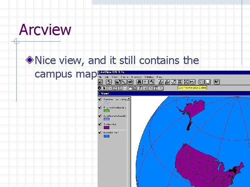Click the light blue legend swatch
Viewport: 250px width, 187px height.
click(107, 119)
